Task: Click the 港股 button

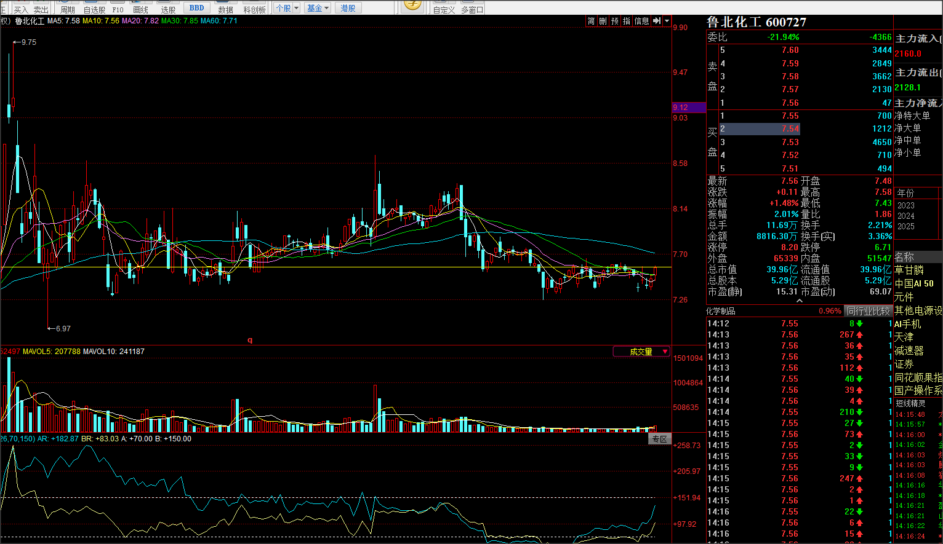Action: (348, 8)
